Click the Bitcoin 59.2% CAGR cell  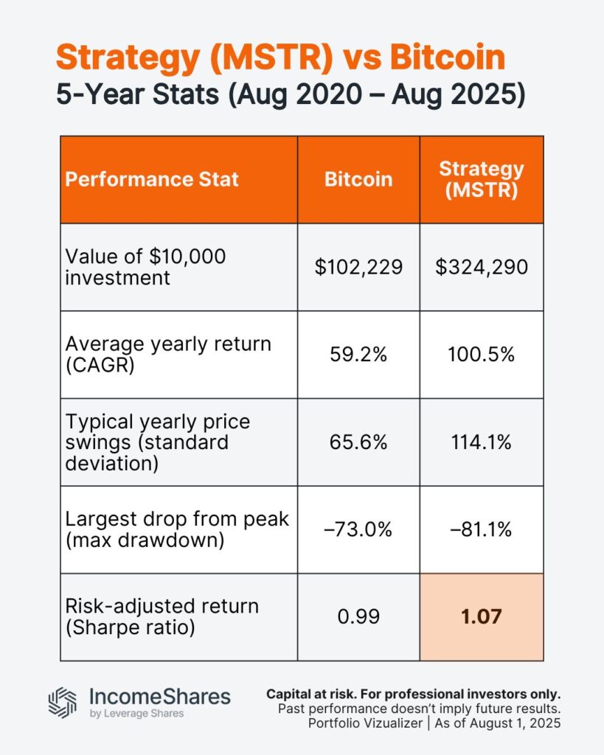358,355
